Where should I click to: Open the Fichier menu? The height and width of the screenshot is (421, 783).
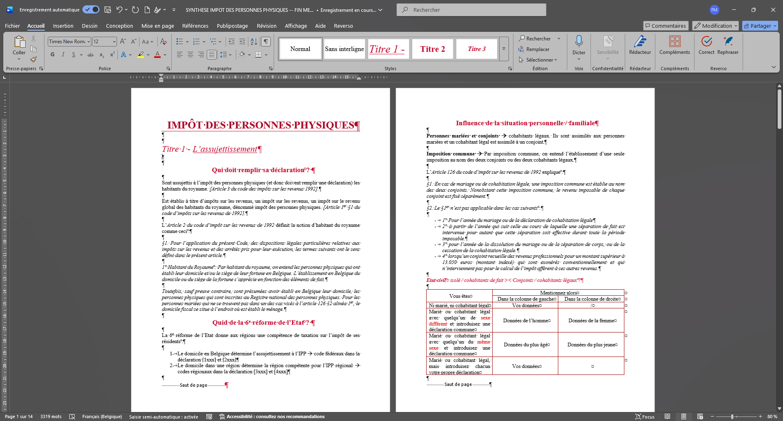(x=12, y=26)
